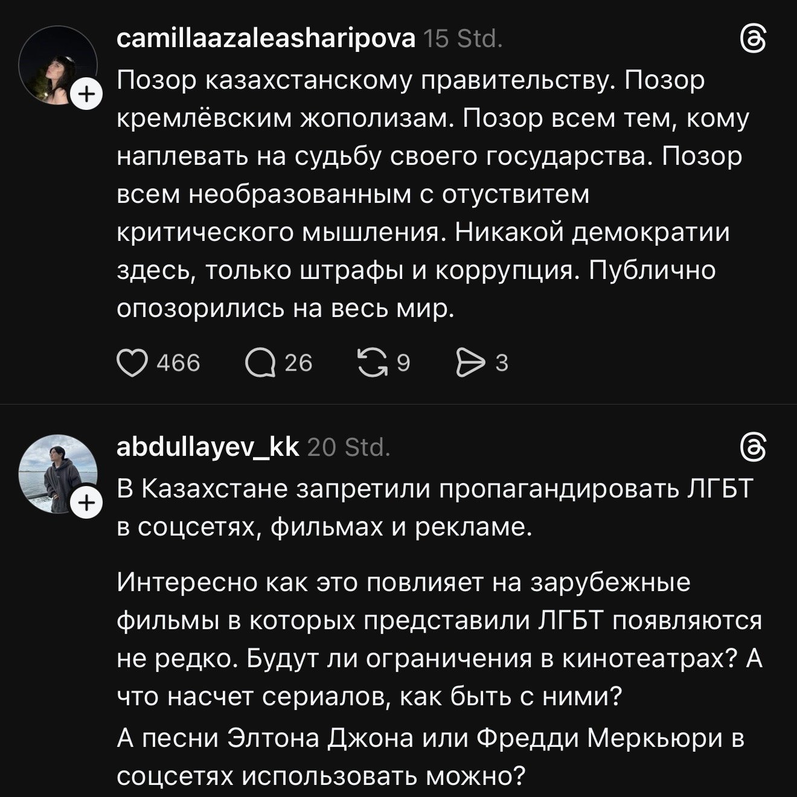Click the 9 reposts count

[x=403, y=363]
